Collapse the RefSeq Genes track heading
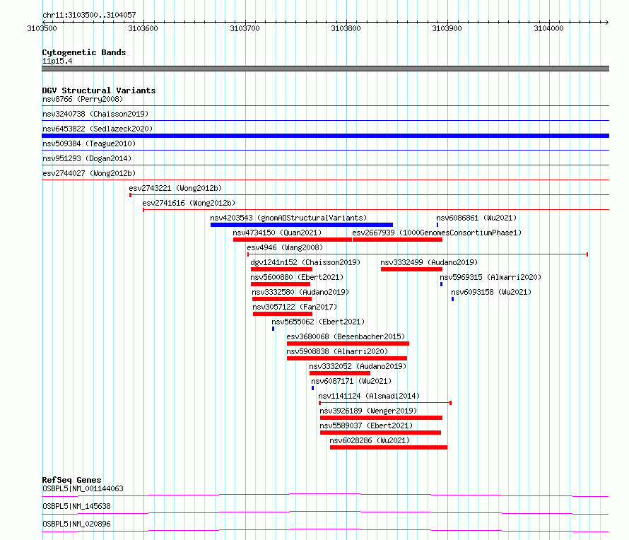The image size is (629, 540). [x=71, y=480]
